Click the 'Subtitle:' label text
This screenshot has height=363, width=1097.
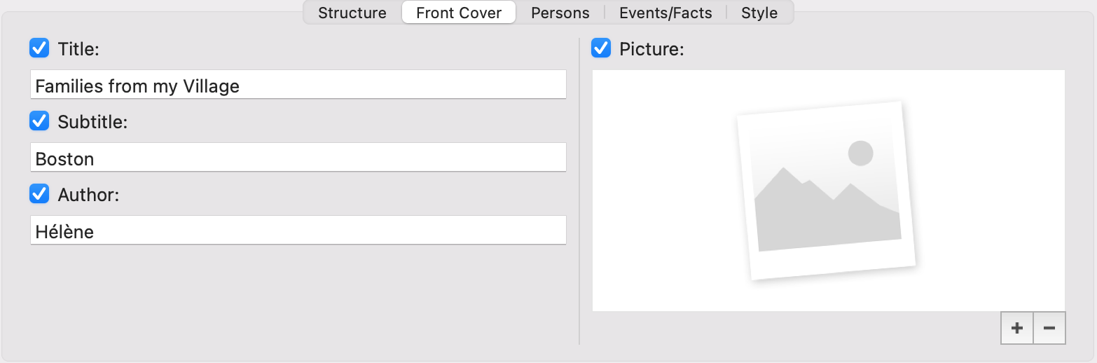click(x=92, y=122)
